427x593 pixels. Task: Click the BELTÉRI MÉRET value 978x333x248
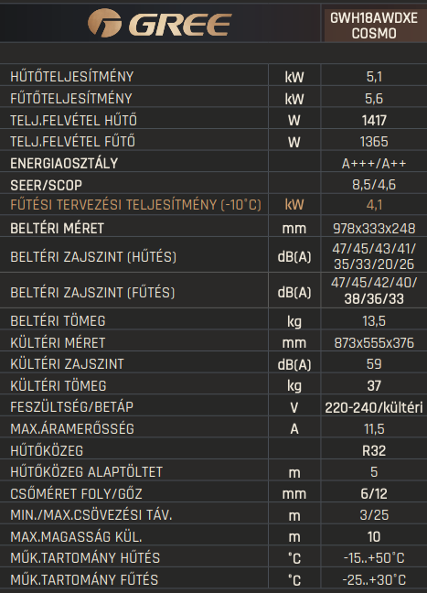click(x=374, y=229)
